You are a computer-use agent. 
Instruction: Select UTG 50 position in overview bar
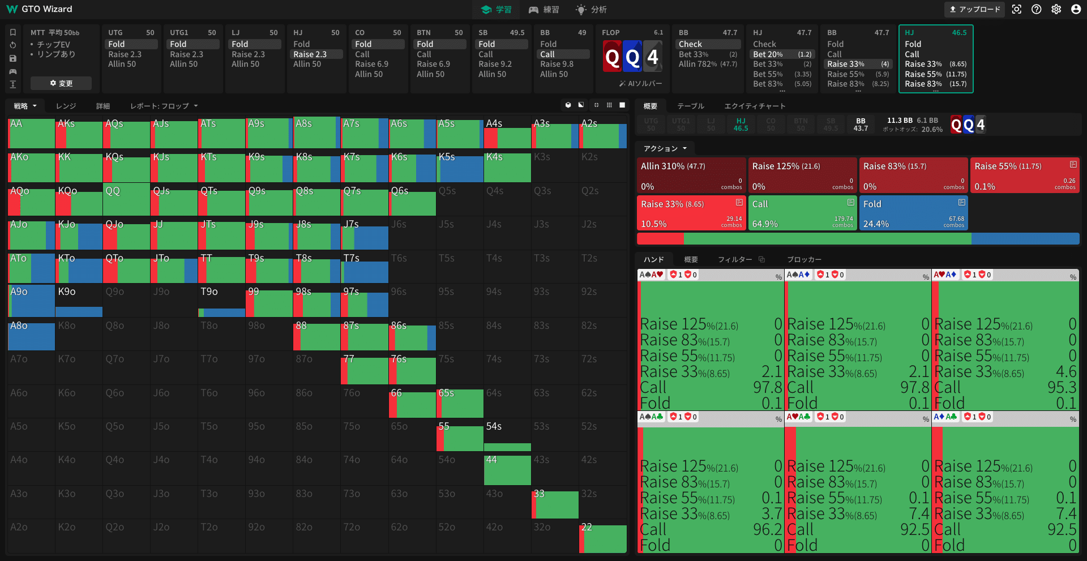point(651,125)
